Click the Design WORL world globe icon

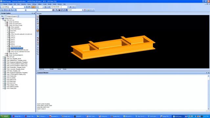[3, 18]
